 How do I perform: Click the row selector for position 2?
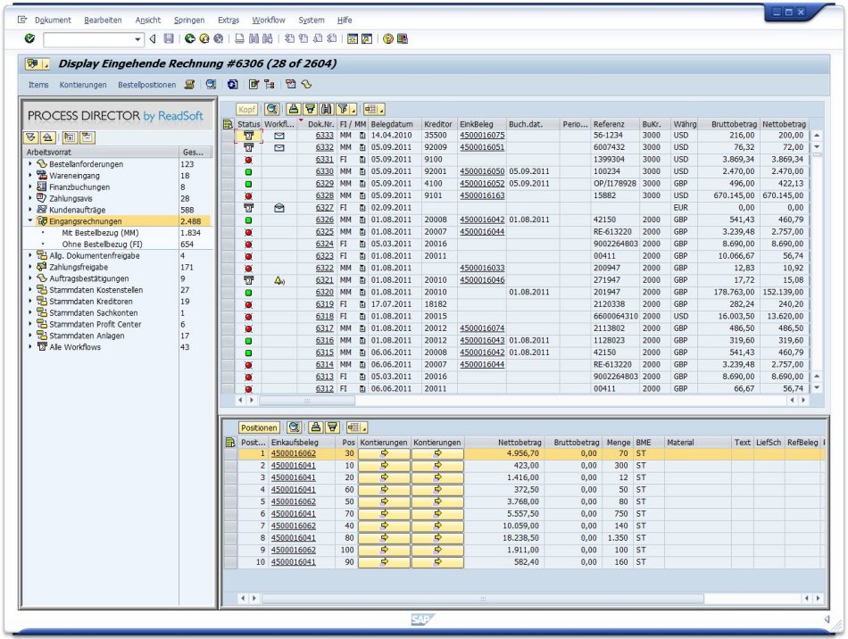pos(230,466)
